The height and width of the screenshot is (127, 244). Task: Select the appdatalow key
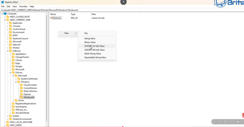click(21, 54)
